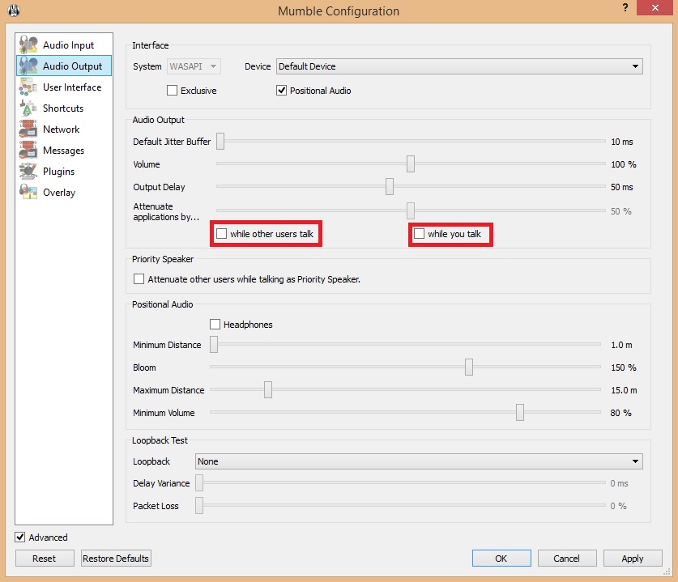Click Restore Defaults button
Viewport: 678px width, 582px height.
(x=116, y=559)
